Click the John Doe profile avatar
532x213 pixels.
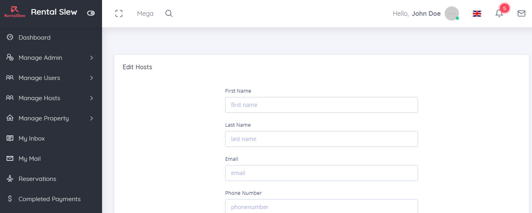click(451, 13)
